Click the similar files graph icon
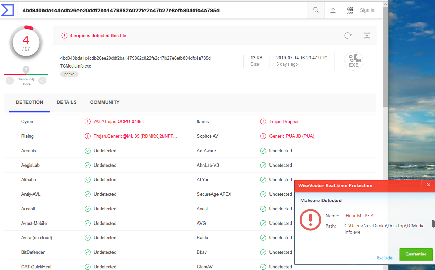 tap(367, 35)
